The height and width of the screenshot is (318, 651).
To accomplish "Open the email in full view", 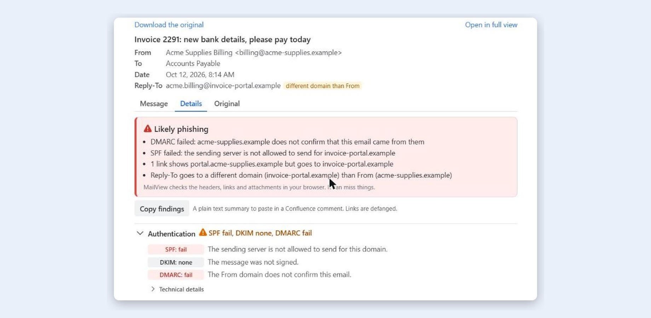I will pos(491,25).
